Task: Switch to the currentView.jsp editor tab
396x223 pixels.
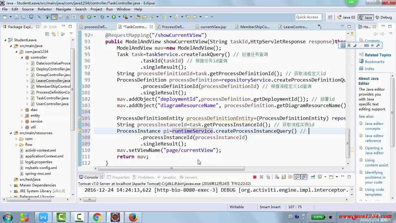Action: click(x=213, y=27)
